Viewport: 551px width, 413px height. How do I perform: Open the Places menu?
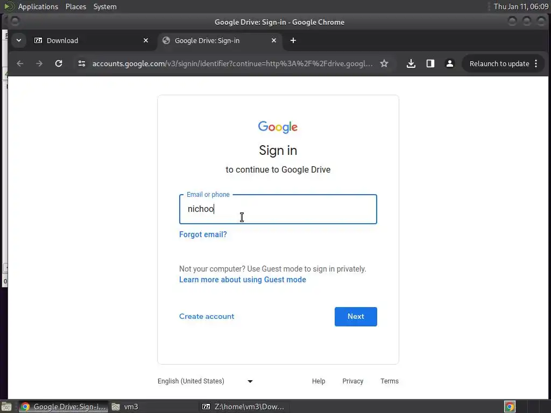pos(75,6)
